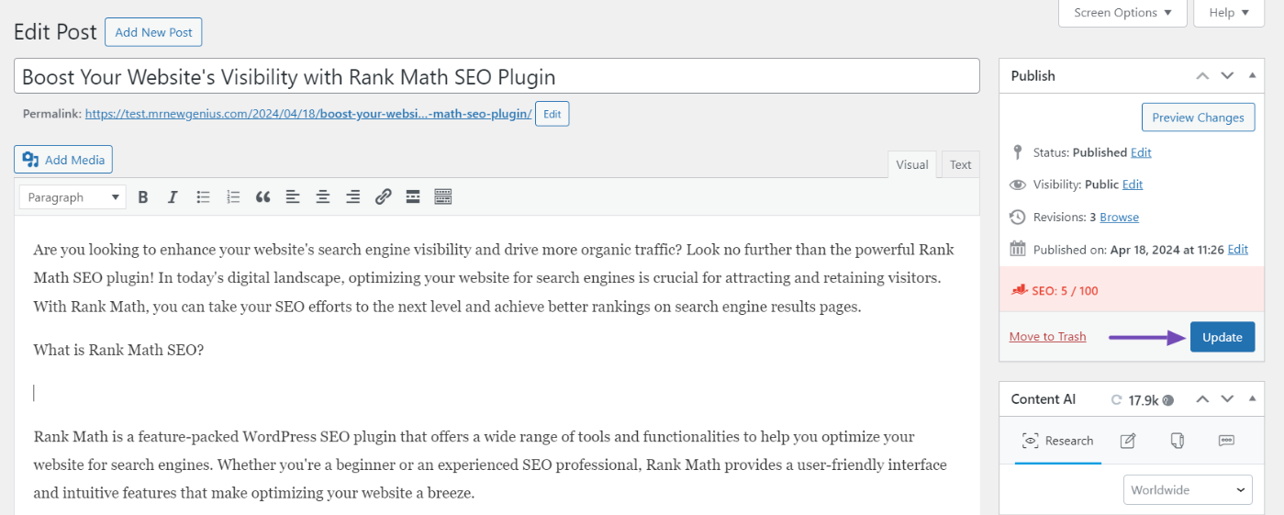1284x515 pixels.
Task: Insert or edit a link
Action: coord(384,196)
